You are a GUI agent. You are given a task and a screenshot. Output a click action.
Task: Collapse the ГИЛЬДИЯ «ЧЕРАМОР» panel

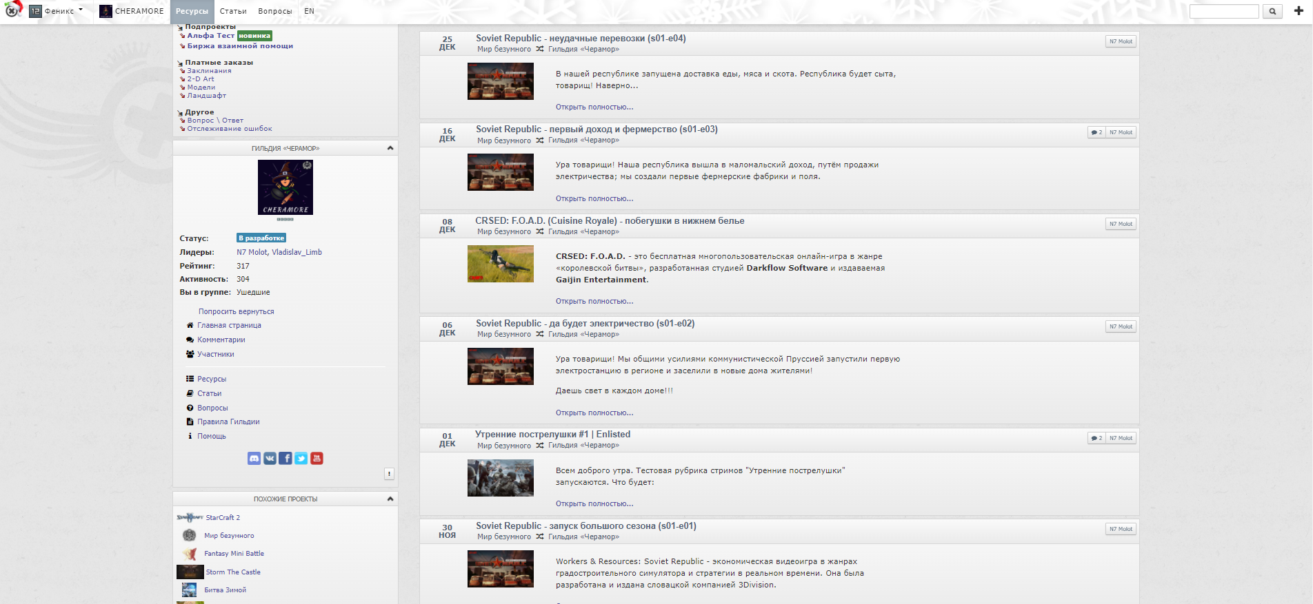click(390, 148)
